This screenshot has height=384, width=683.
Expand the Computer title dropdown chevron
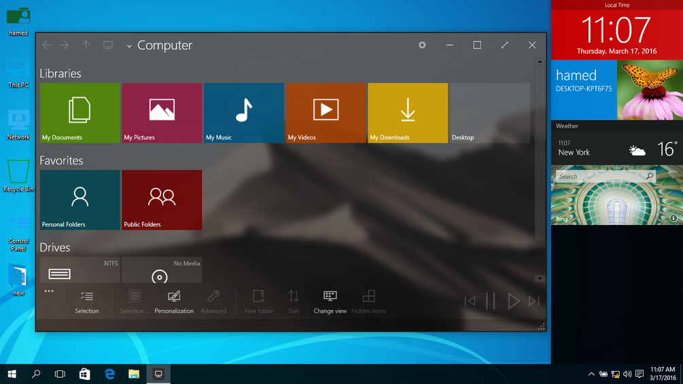tap(129, 46)
